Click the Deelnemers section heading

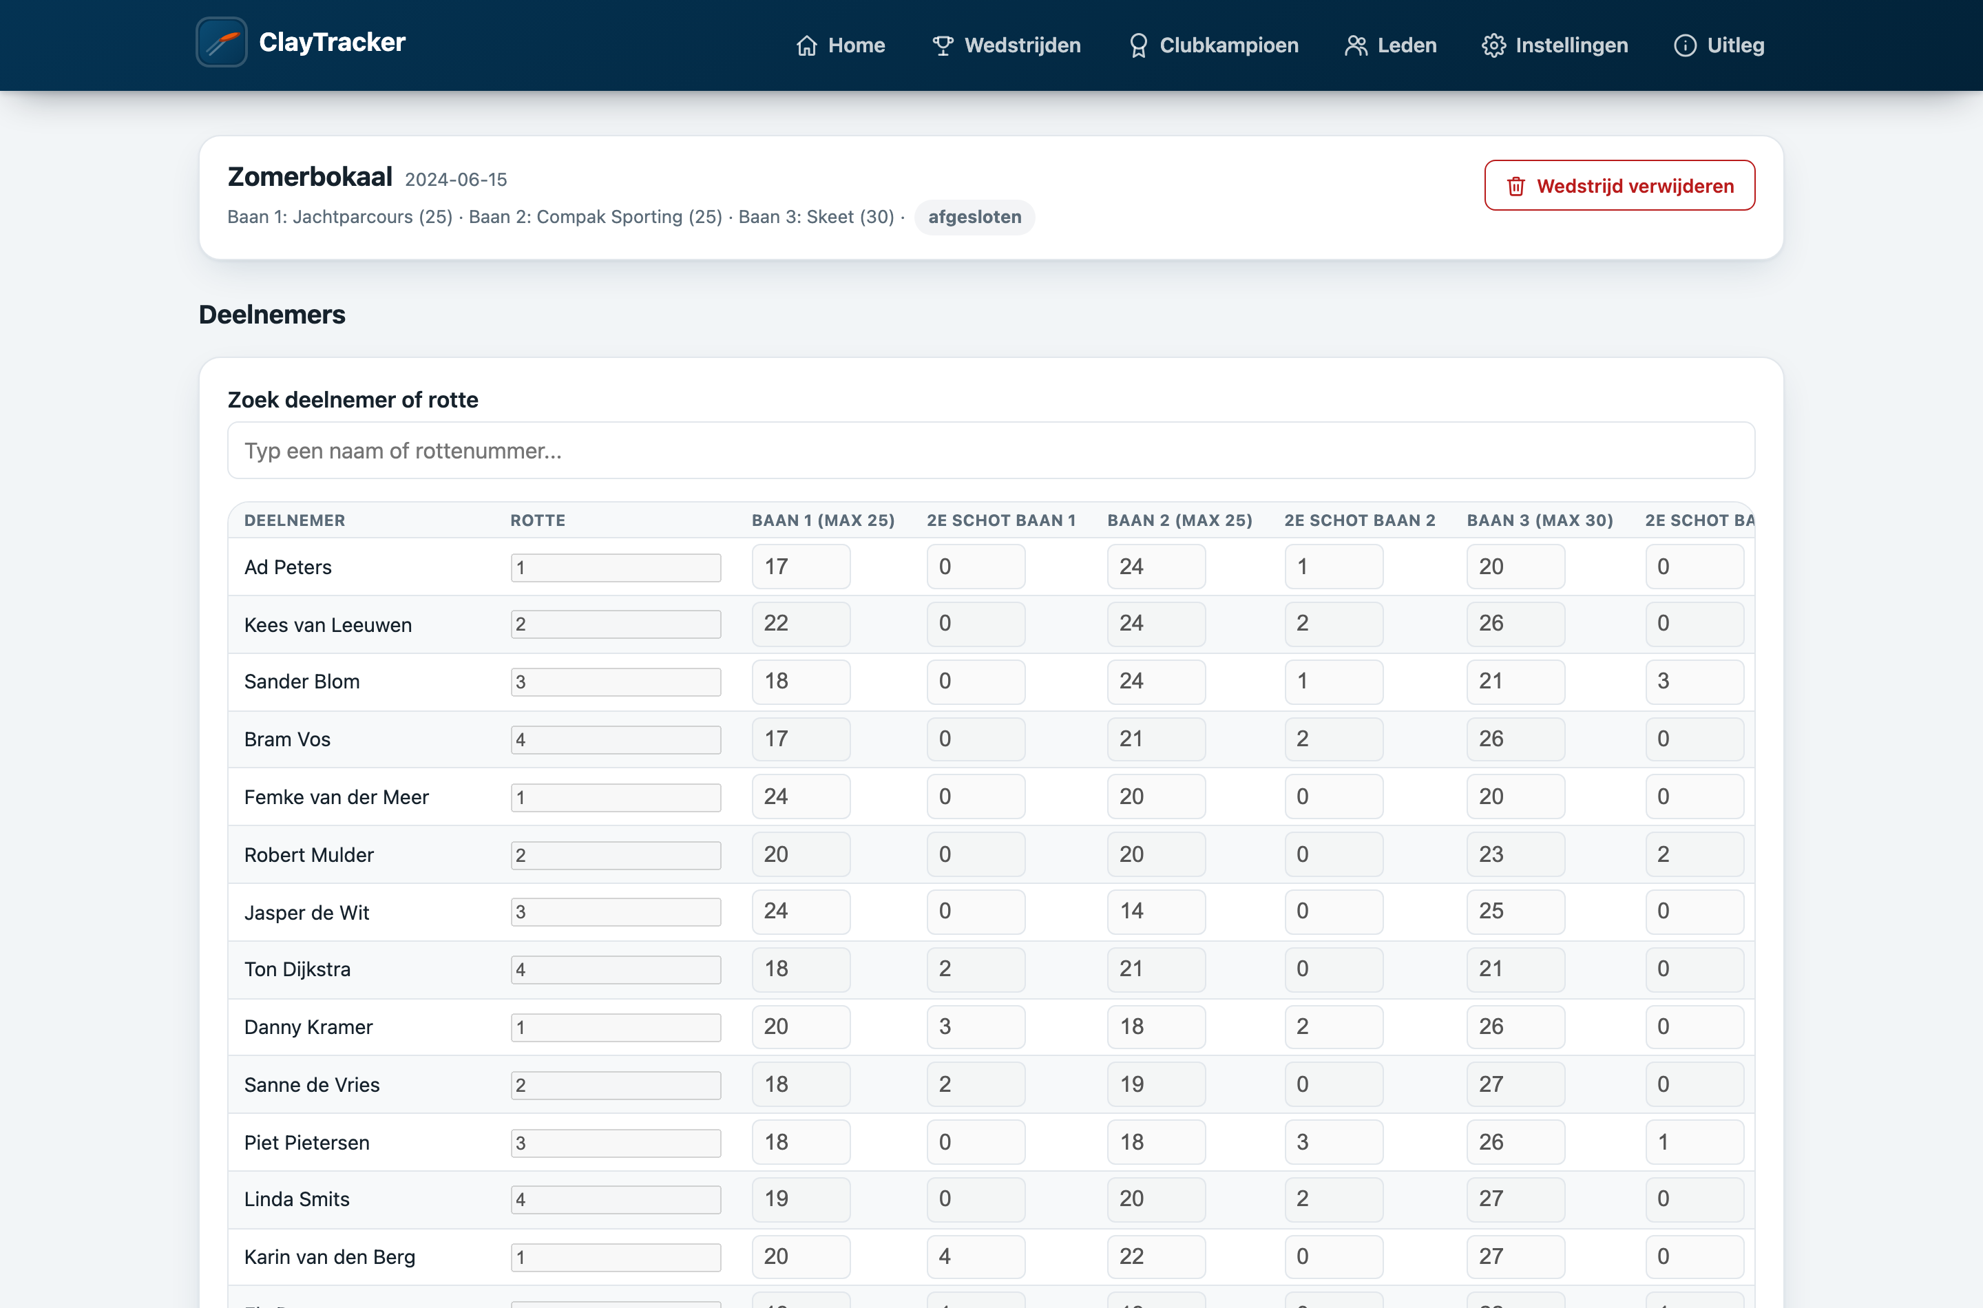point(272,315)
